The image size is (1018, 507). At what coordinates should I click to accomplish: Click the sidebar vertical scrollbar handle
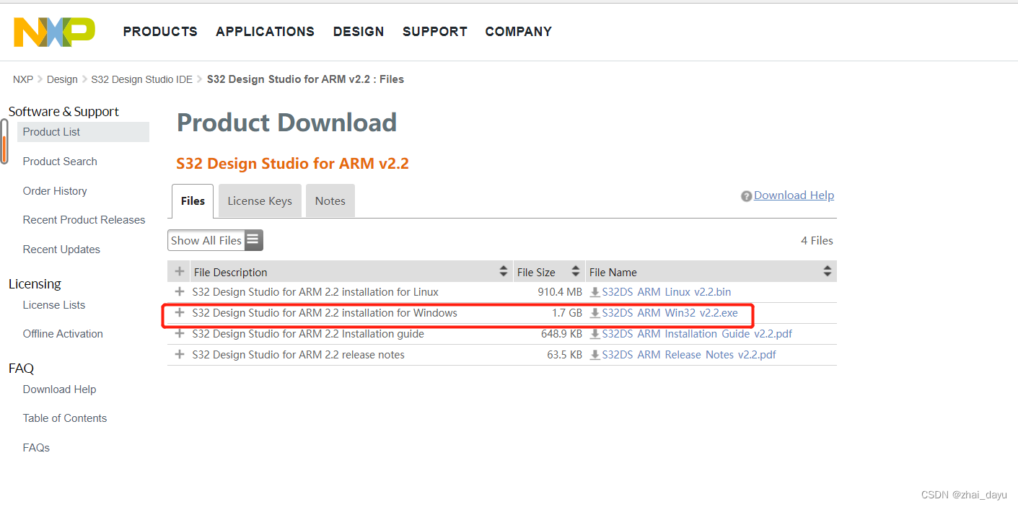4,141
